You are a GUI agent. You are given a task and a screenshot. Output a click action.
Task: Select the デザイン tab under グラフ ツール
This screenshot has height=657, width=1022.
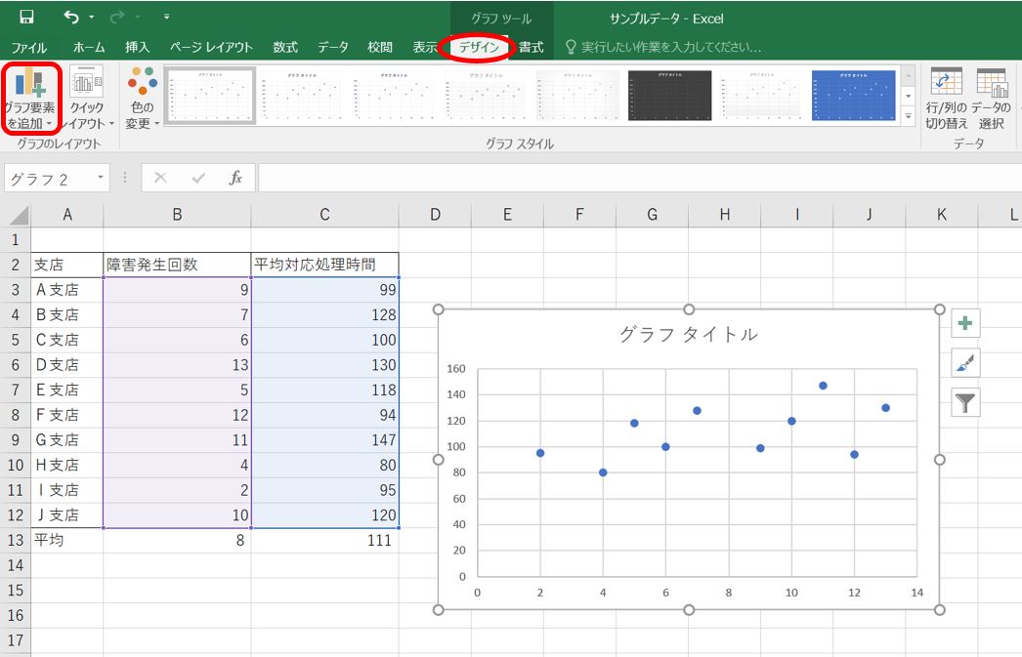[x=479, y=47]
